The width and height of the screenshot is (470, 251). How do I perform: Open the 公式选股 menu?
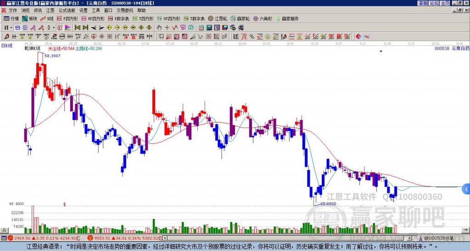(x=67, y=11)
